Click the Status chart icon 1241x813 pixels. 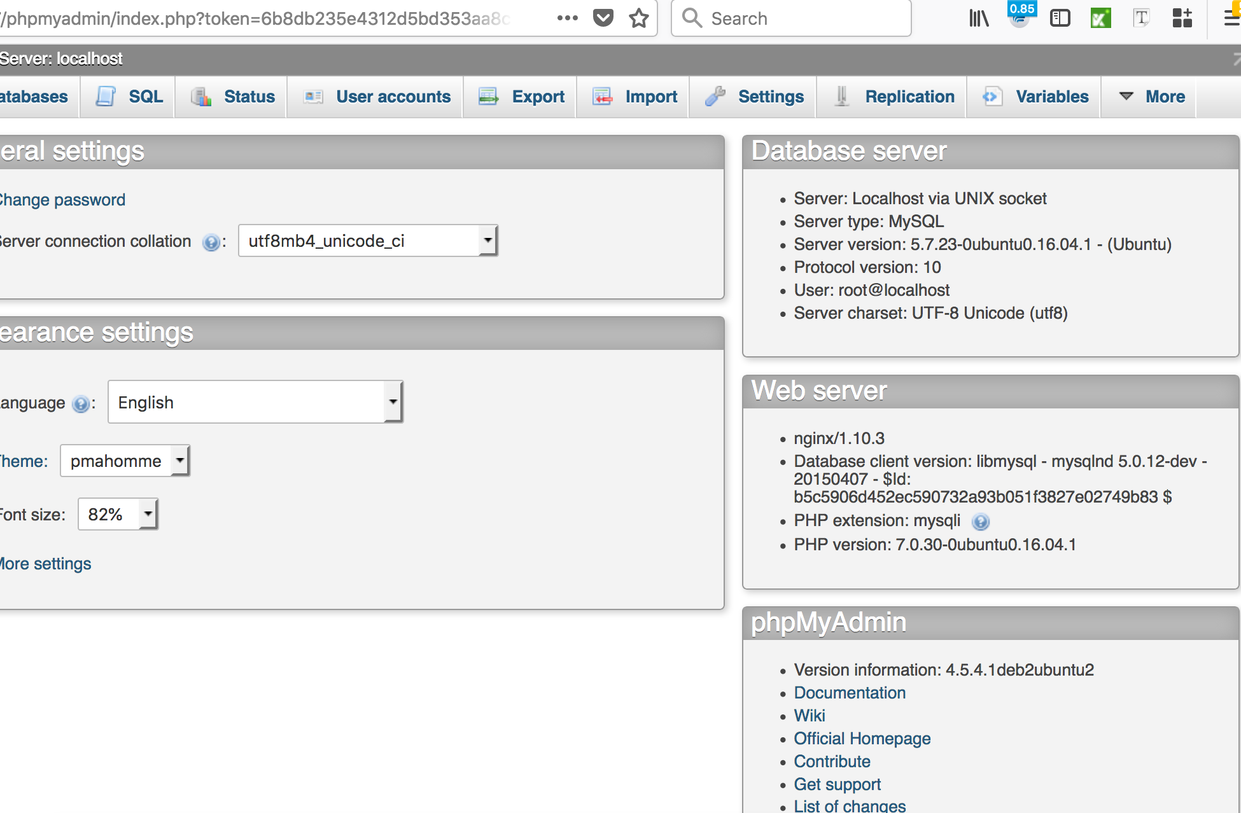[x=201, y=97]
